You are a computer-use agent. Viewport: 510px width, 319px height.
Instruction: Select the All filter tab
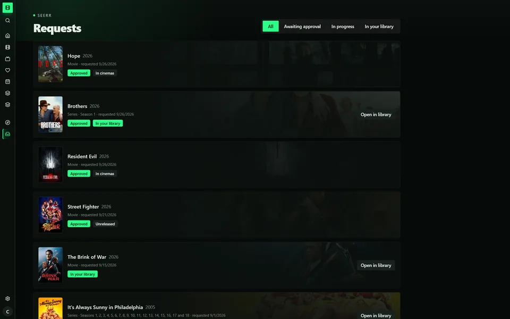tap(270, 27)
